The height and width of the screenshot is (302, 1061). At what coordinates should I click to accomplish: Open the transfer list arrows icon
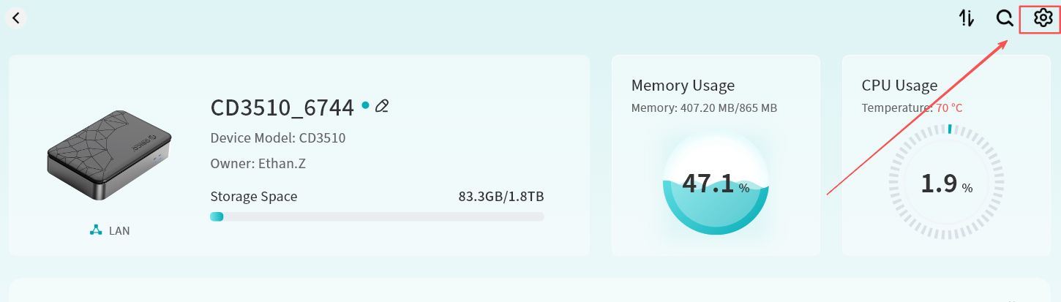(x=967, y=18)
